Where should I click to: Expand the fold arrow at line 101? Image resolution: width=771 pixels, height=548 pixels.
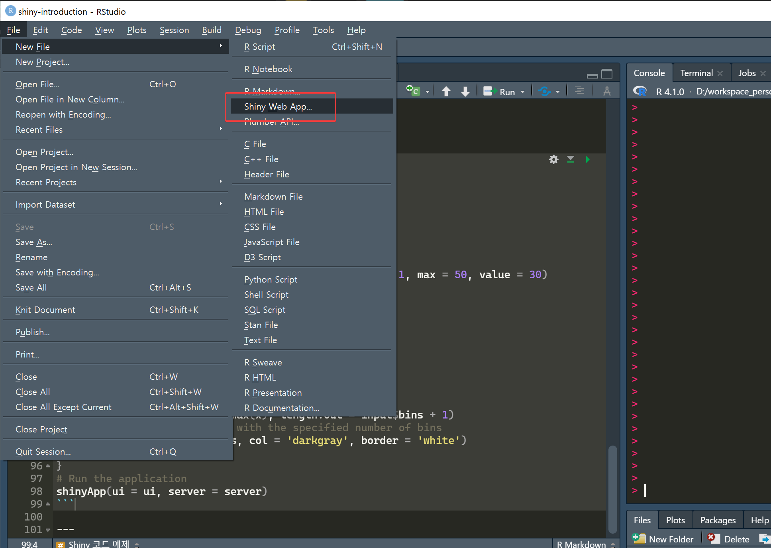(48, 530)
